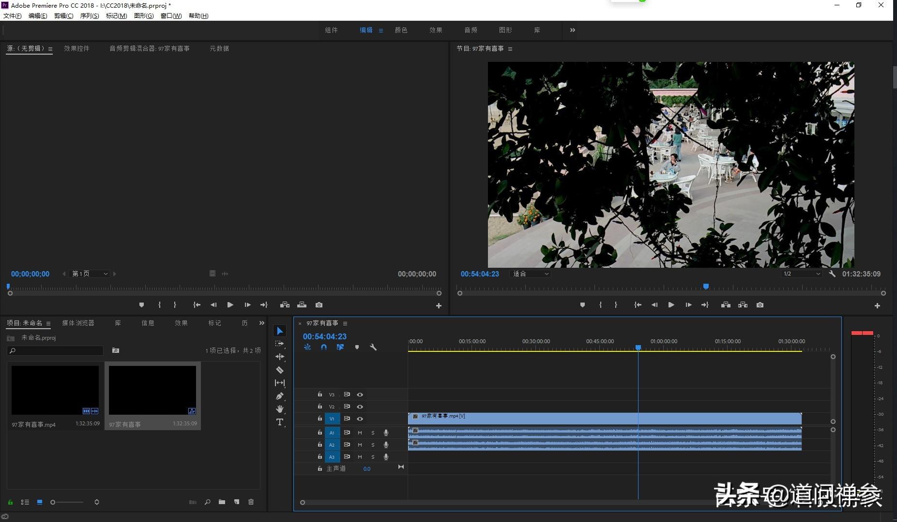897x522 pixels.
Task: Switch Project panel to icon view
Action: click(40, 502)
